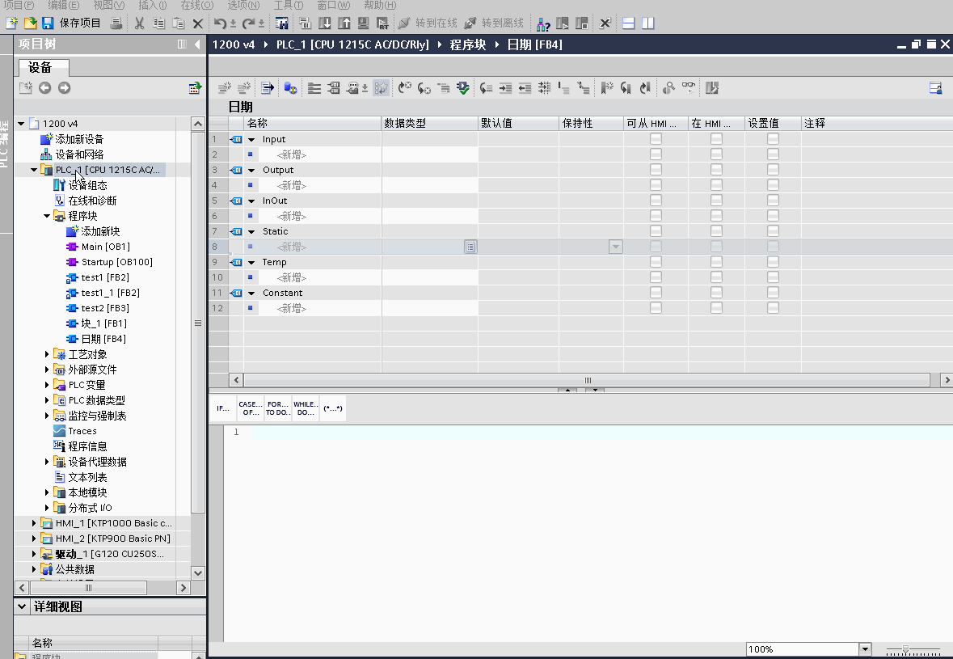Go back in project tree
Screen dimensions: 953x659
(x=45, y=87)
